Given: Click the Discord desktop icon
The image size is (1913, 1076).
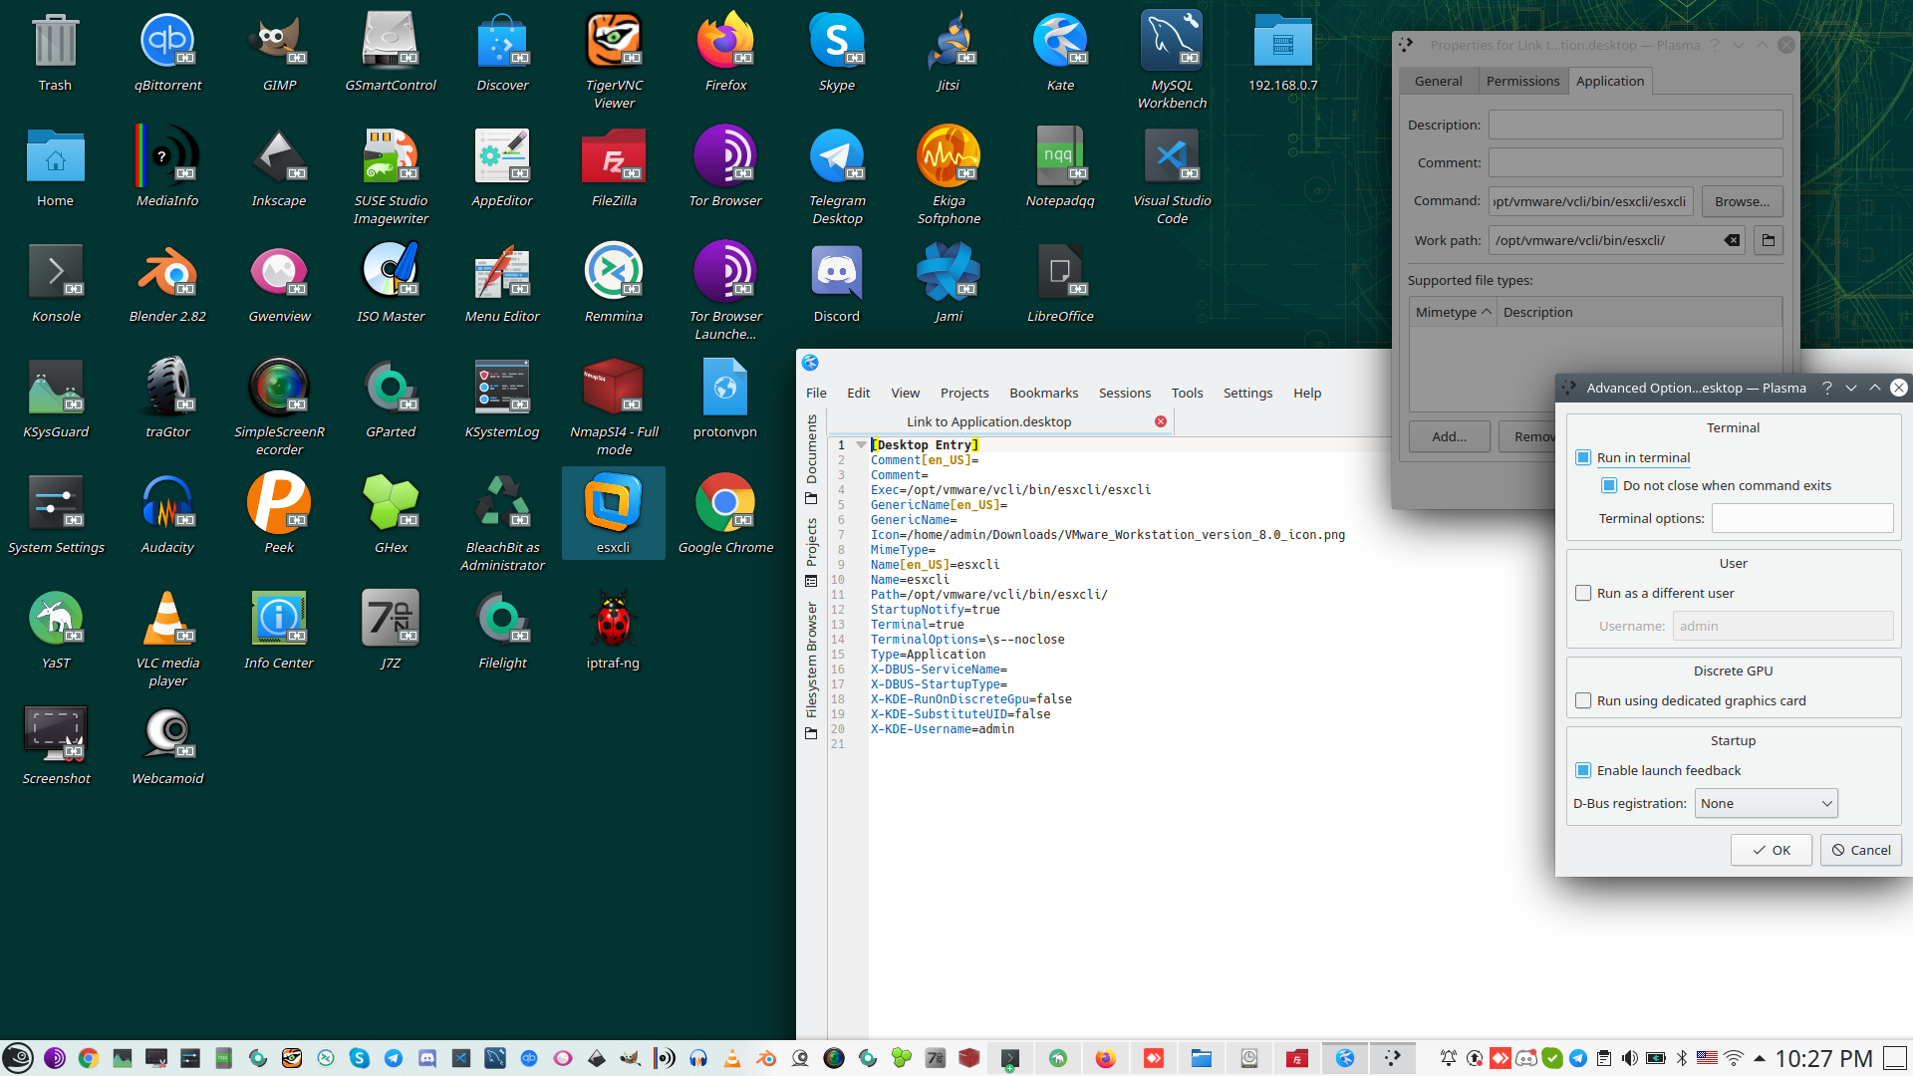Looking at the screenshot, I should [x=837, y=273].
